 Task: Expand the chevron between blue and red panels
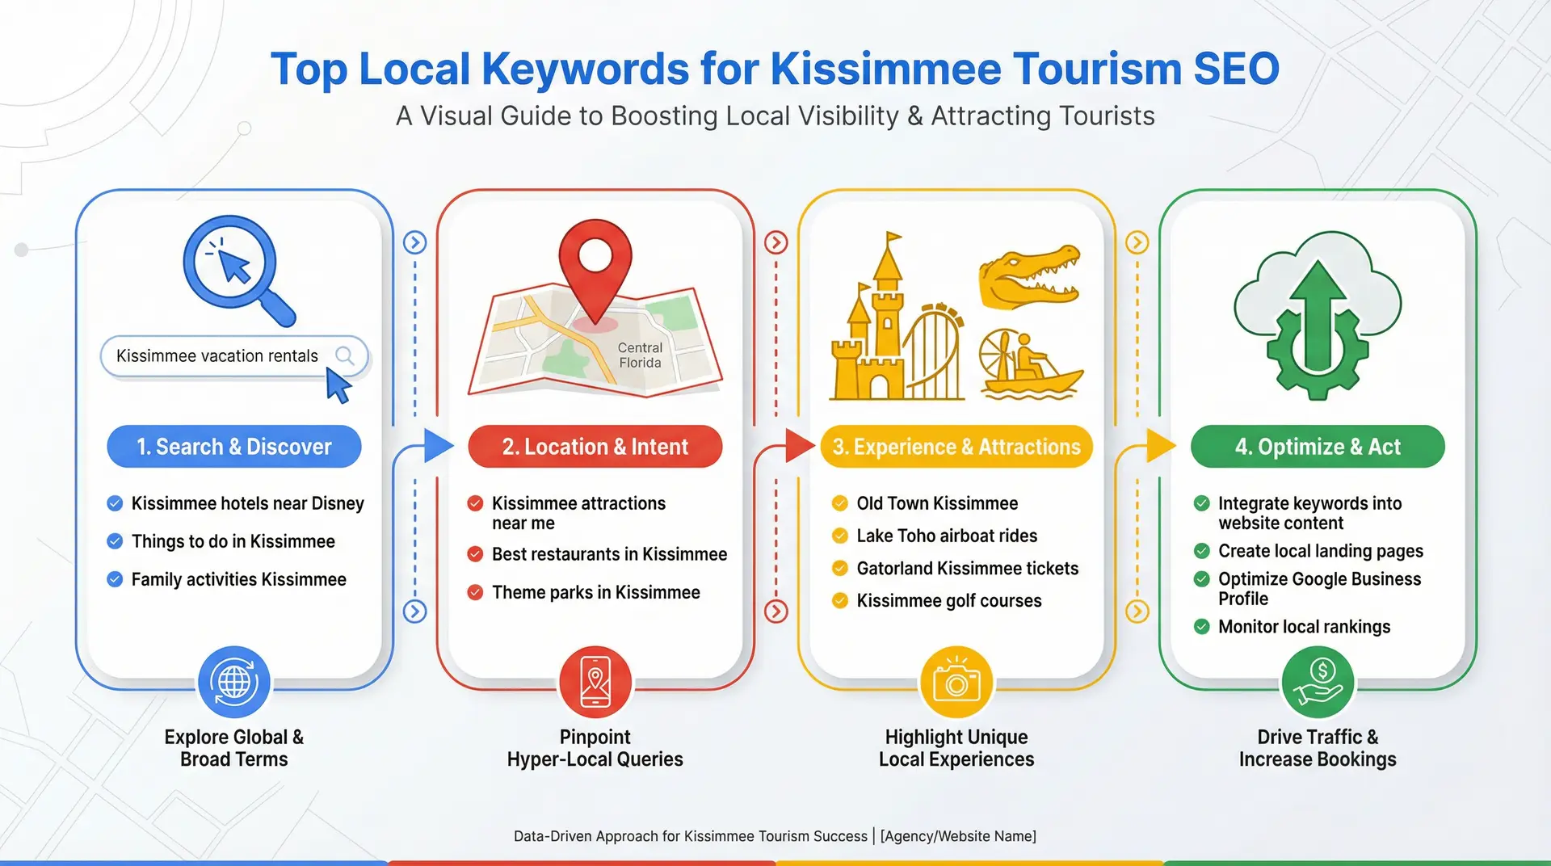coord(414,242)
